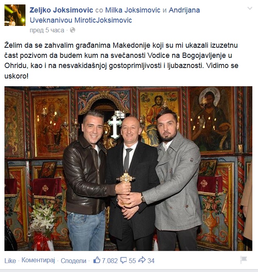The width and height of the screenshot is (258, 272).
Task: Click Коментирај to comment
Action: (x=38, y=260)
